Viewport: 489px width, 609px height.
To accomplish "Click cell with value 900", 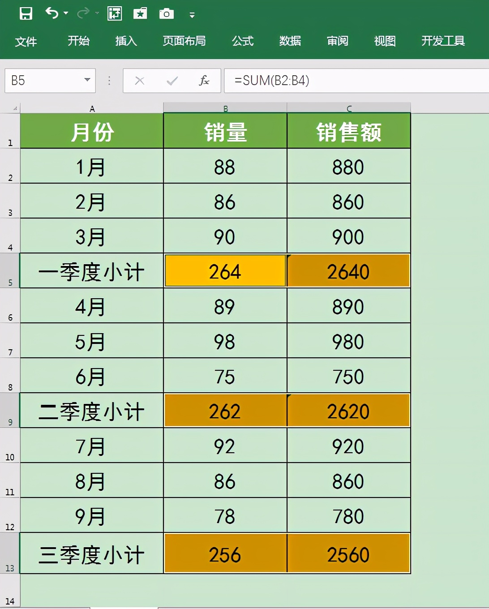I will 349,236.
